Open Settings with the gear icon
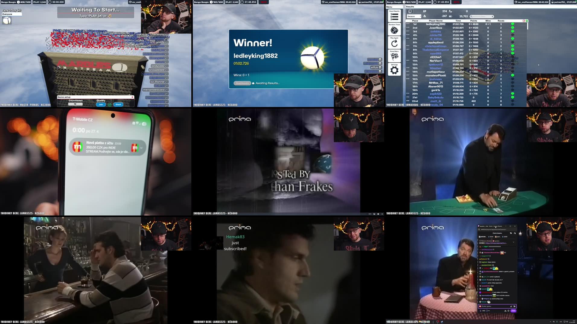 click(x=394, y=69)
